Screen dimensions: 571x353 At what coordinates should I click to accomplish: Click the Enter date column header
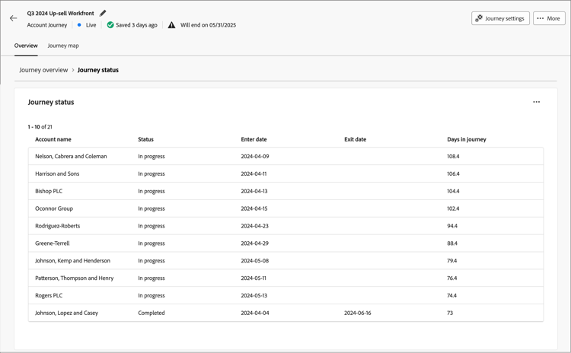point(254,139)
